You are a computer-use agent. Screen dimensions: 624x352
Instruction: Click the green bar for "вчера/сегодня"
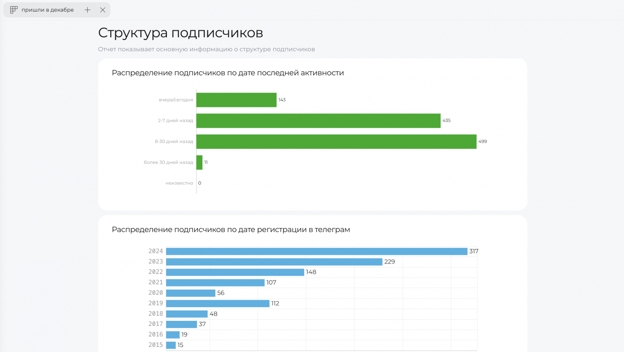(x=236, y=100)
